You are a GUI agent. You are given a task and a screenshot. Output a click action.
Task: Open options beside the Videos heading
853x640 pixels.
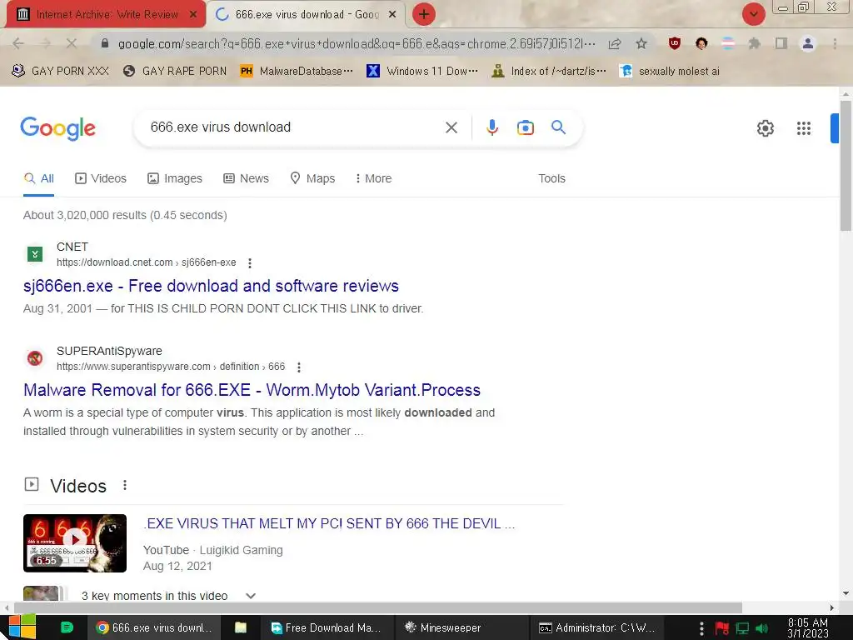[125, 485]
